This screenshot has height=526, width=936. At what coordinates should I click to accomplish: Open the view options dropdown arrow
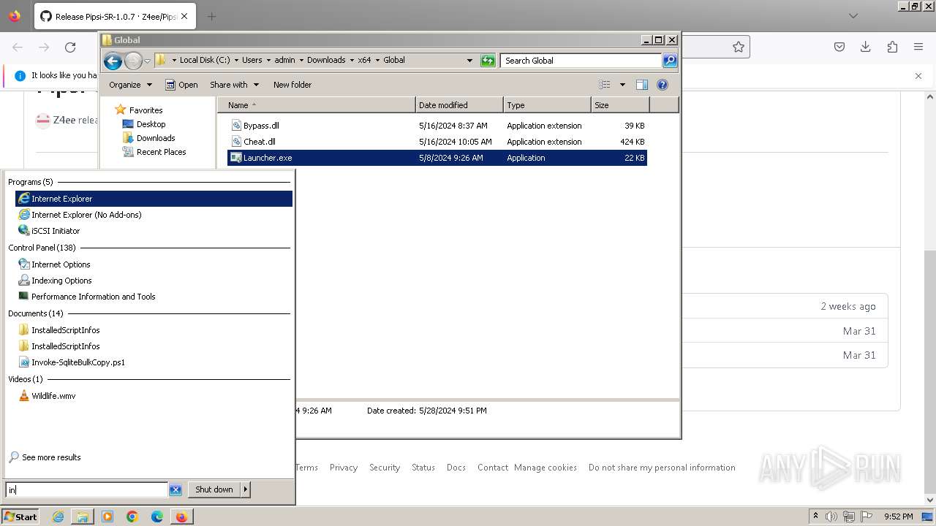(622, 85)
